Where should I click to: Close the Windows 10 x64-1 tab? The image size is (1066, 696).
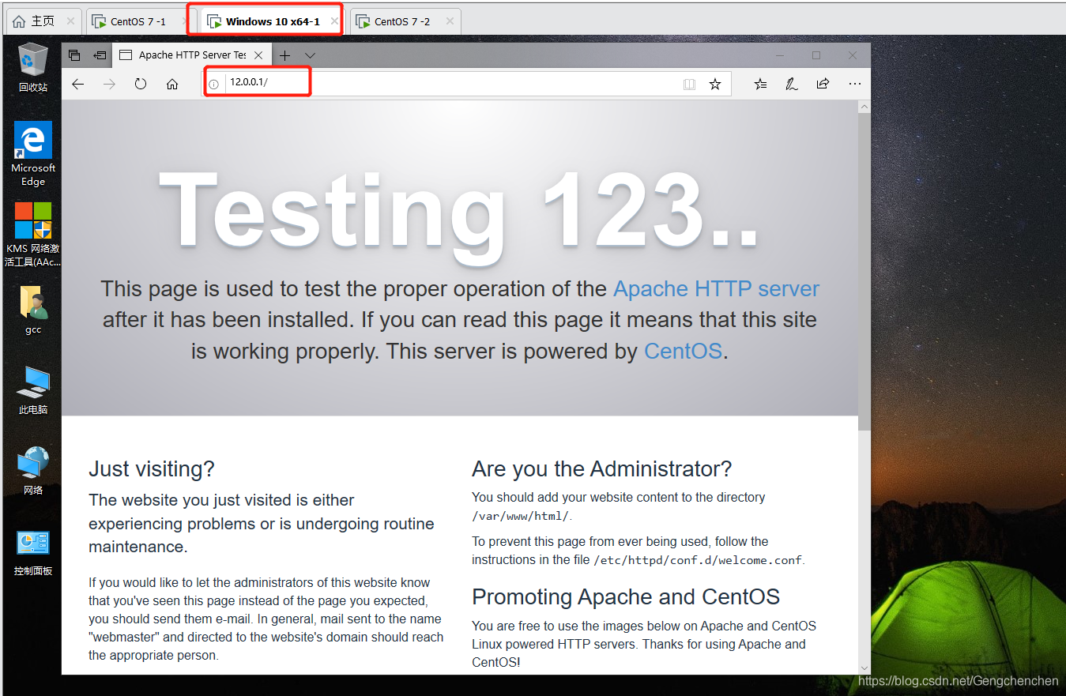pyautogui.click(x=334, y=21)
